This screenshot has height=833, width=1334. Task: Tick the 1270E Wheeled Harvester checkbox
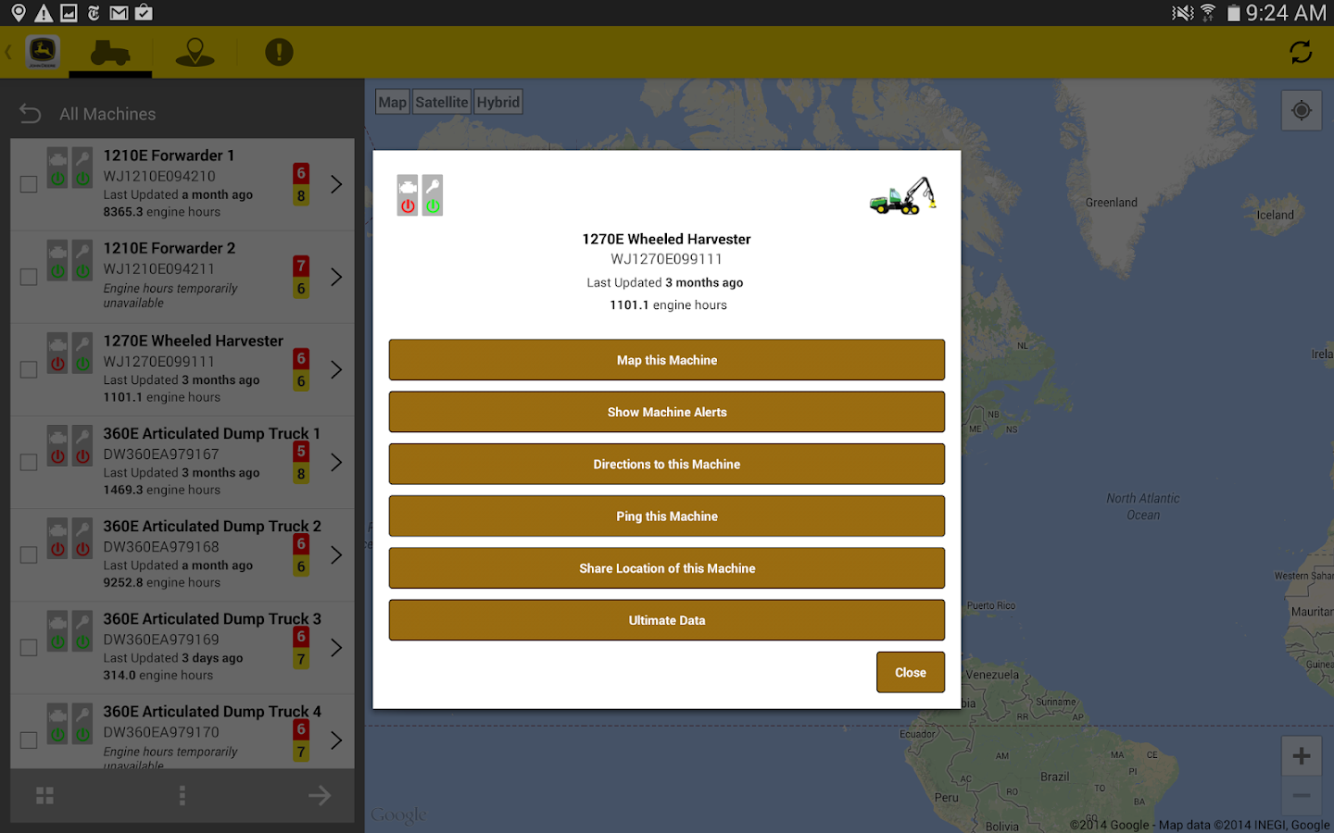coord(28,368)
